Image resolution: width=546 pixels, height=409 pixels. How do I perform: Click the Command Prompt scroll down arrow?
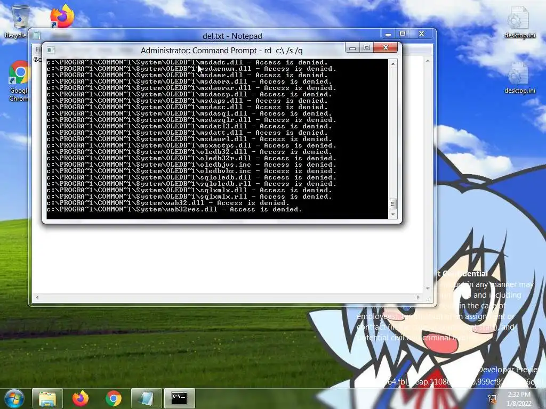tap(393, 215)
